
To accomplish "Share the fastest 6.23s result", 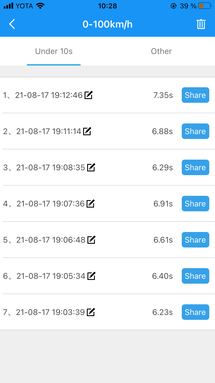I will pos(195,312).
